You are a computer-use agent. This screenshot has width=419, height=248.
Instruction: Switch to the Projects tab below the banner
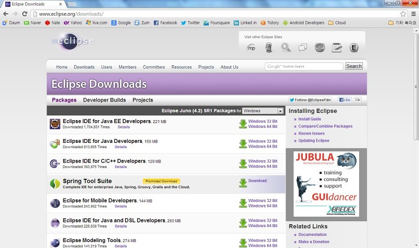pos(142,100)
